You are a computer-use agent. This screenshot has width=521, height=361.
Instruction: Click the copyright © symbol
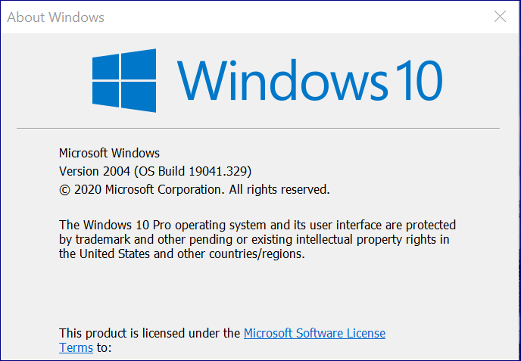tap(64, 189)
